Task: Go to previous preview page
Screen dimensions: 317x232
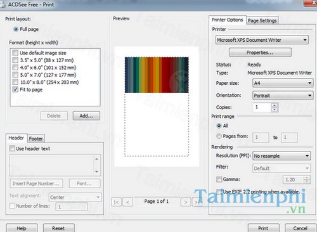Action: pos(127,202)
